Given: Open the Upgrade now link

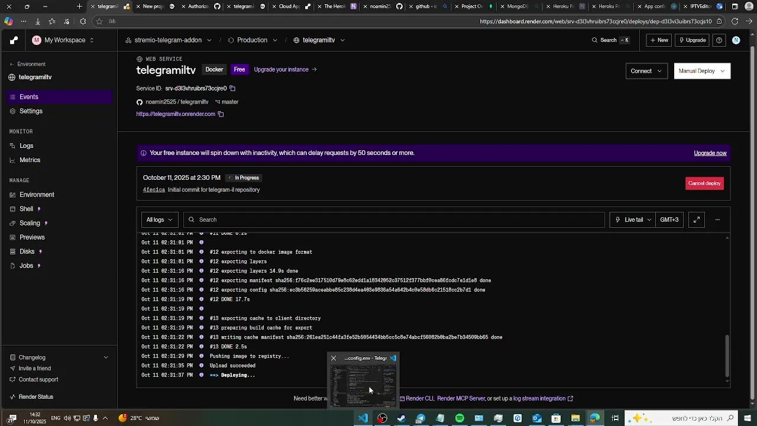Looking at the screenshot, I should pos(710,153).
